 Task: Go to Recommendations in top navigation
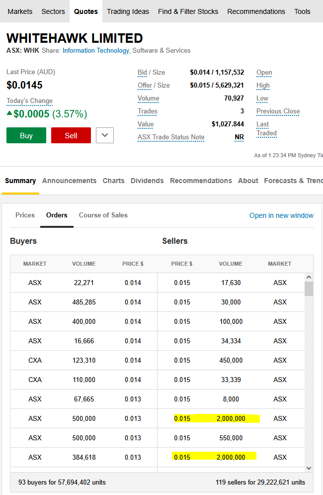tap(256, 11)
